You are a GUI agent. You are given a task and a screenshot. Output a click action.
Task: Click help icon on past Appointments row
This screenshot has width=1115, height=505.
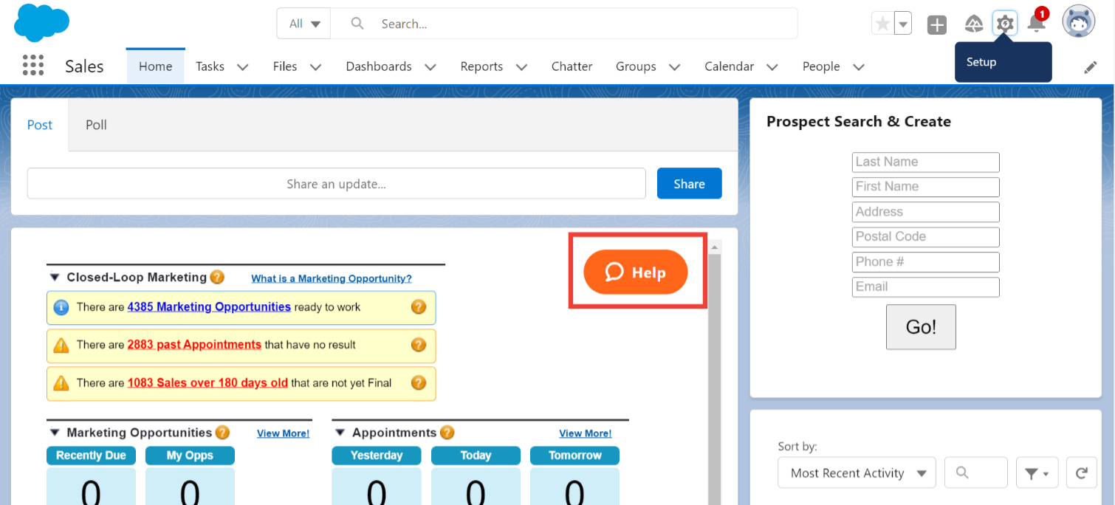click(x=419, y=345)
